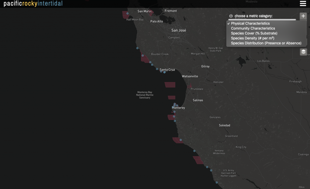Select Species Distribution (Presence or Absence)

coord(266,43)
